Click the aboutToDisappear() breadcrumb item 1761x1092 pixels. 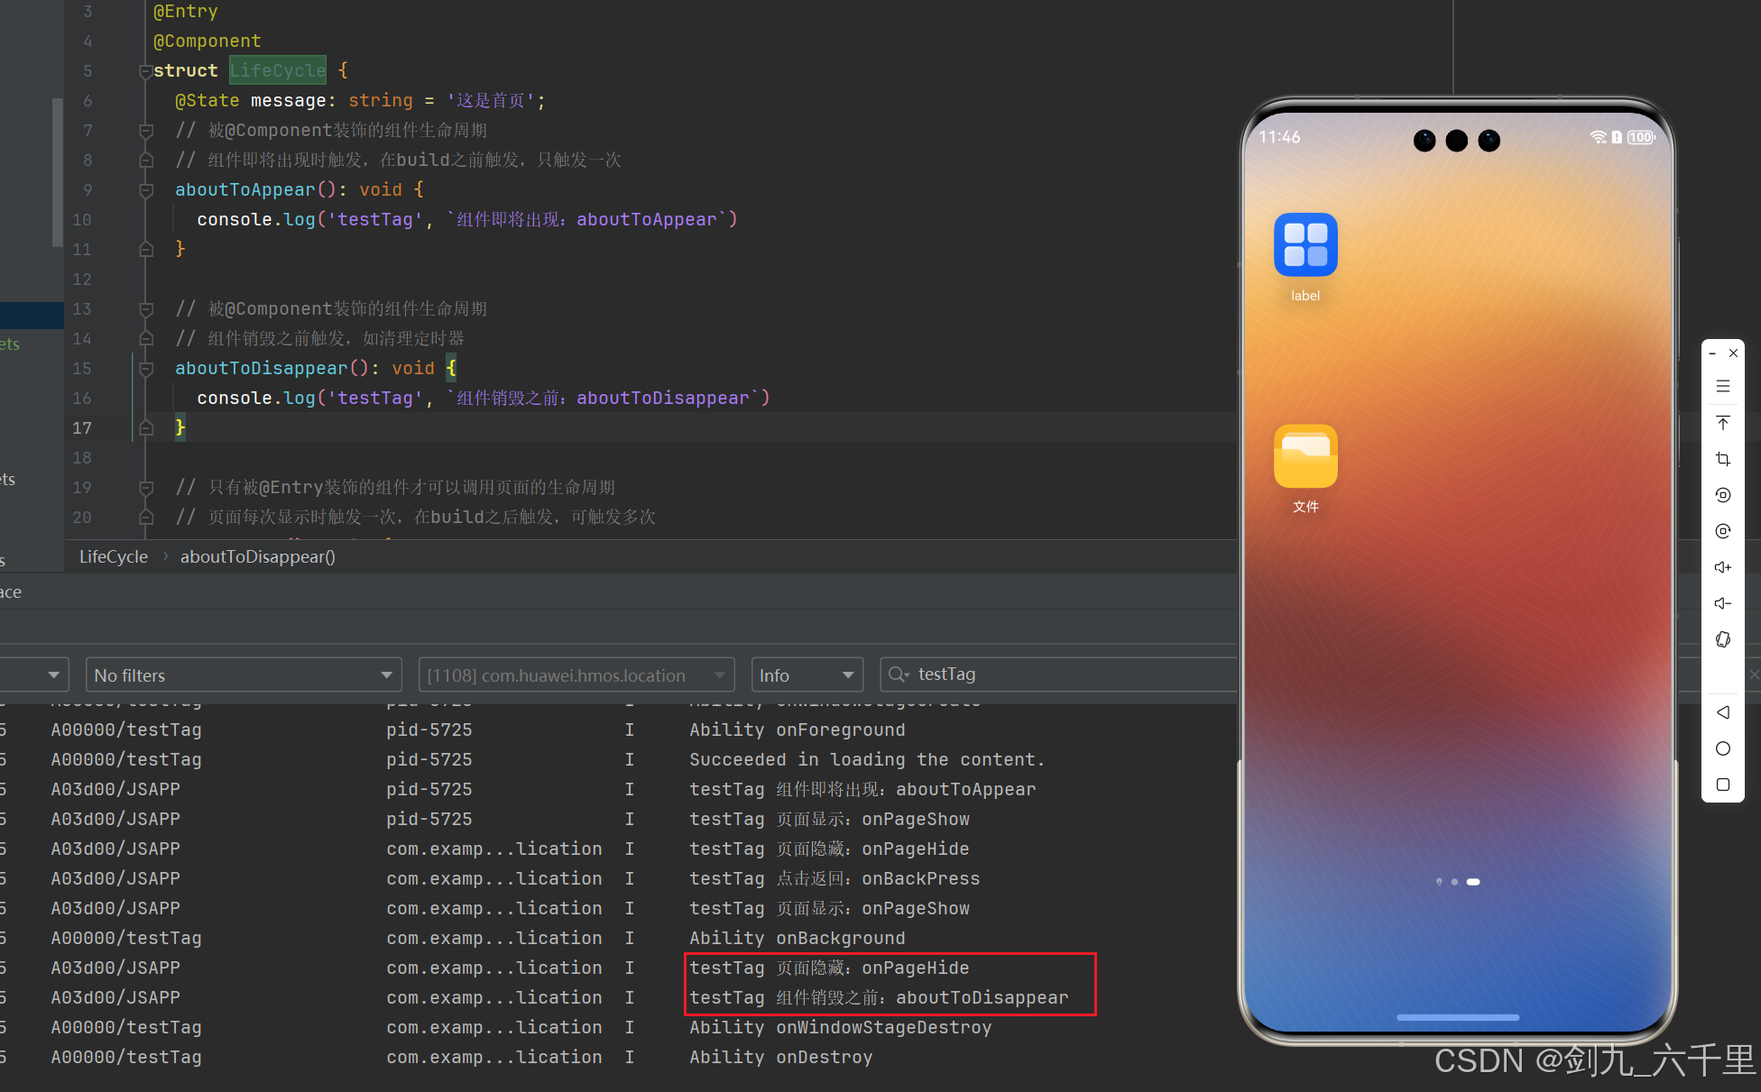[257, 557]
